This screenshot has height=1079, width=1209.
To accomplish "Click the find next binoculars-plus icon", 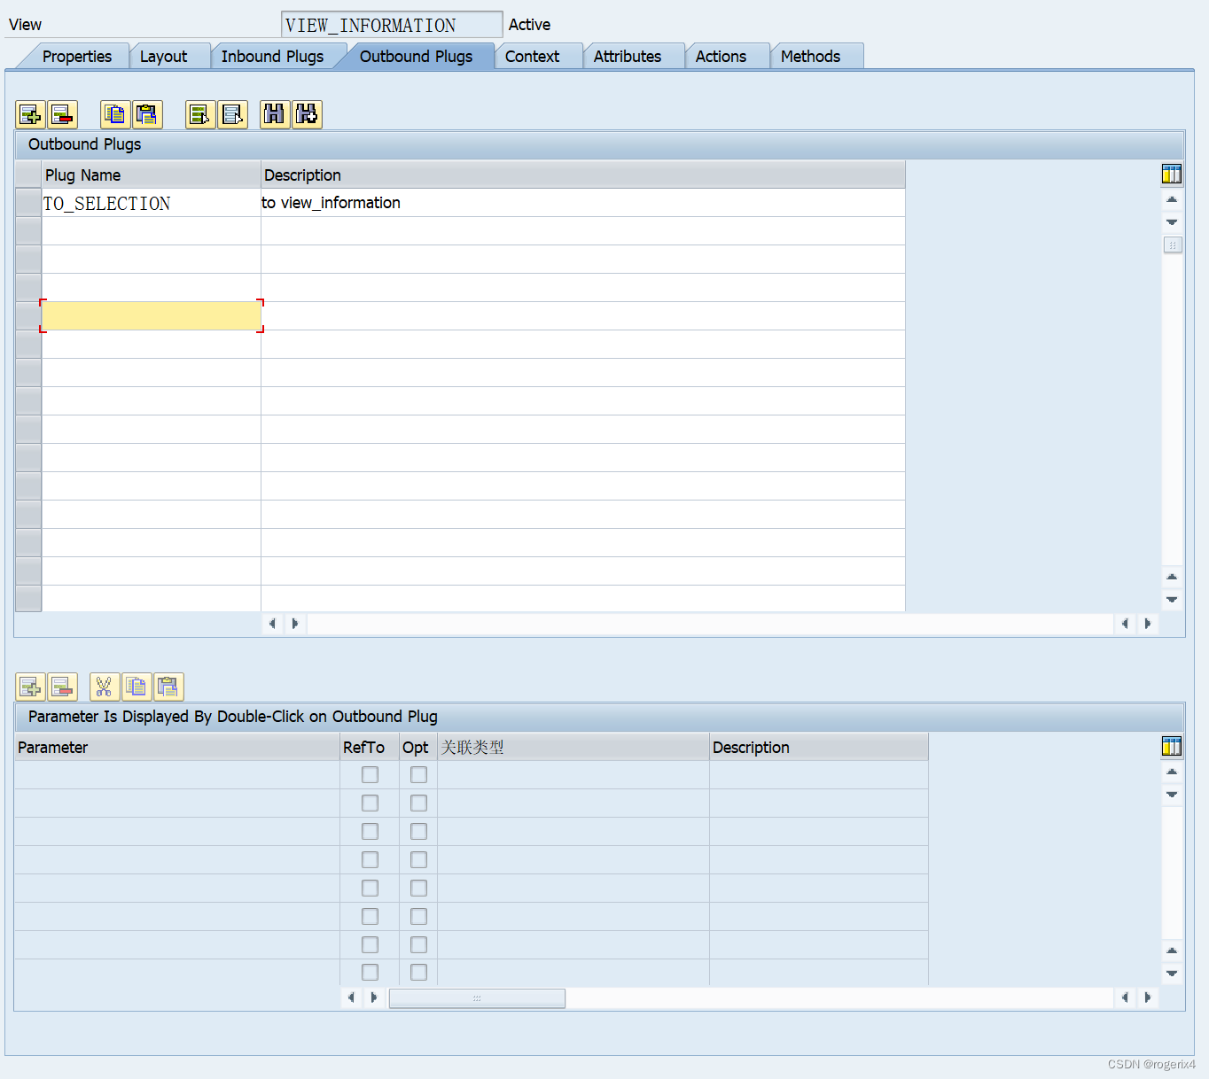I will pyautogui.click(x=307, y=114).
